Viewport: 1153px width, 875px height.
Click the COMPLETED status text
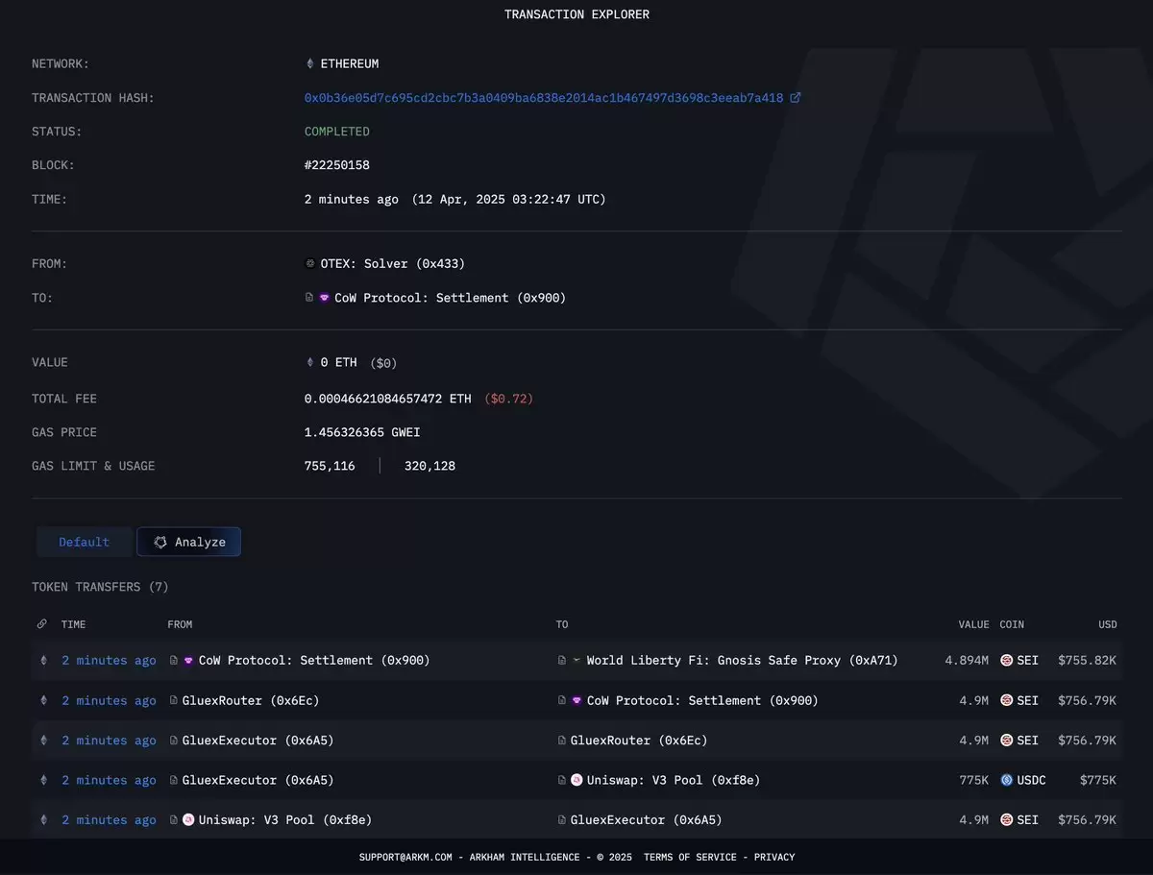[337, 132]
